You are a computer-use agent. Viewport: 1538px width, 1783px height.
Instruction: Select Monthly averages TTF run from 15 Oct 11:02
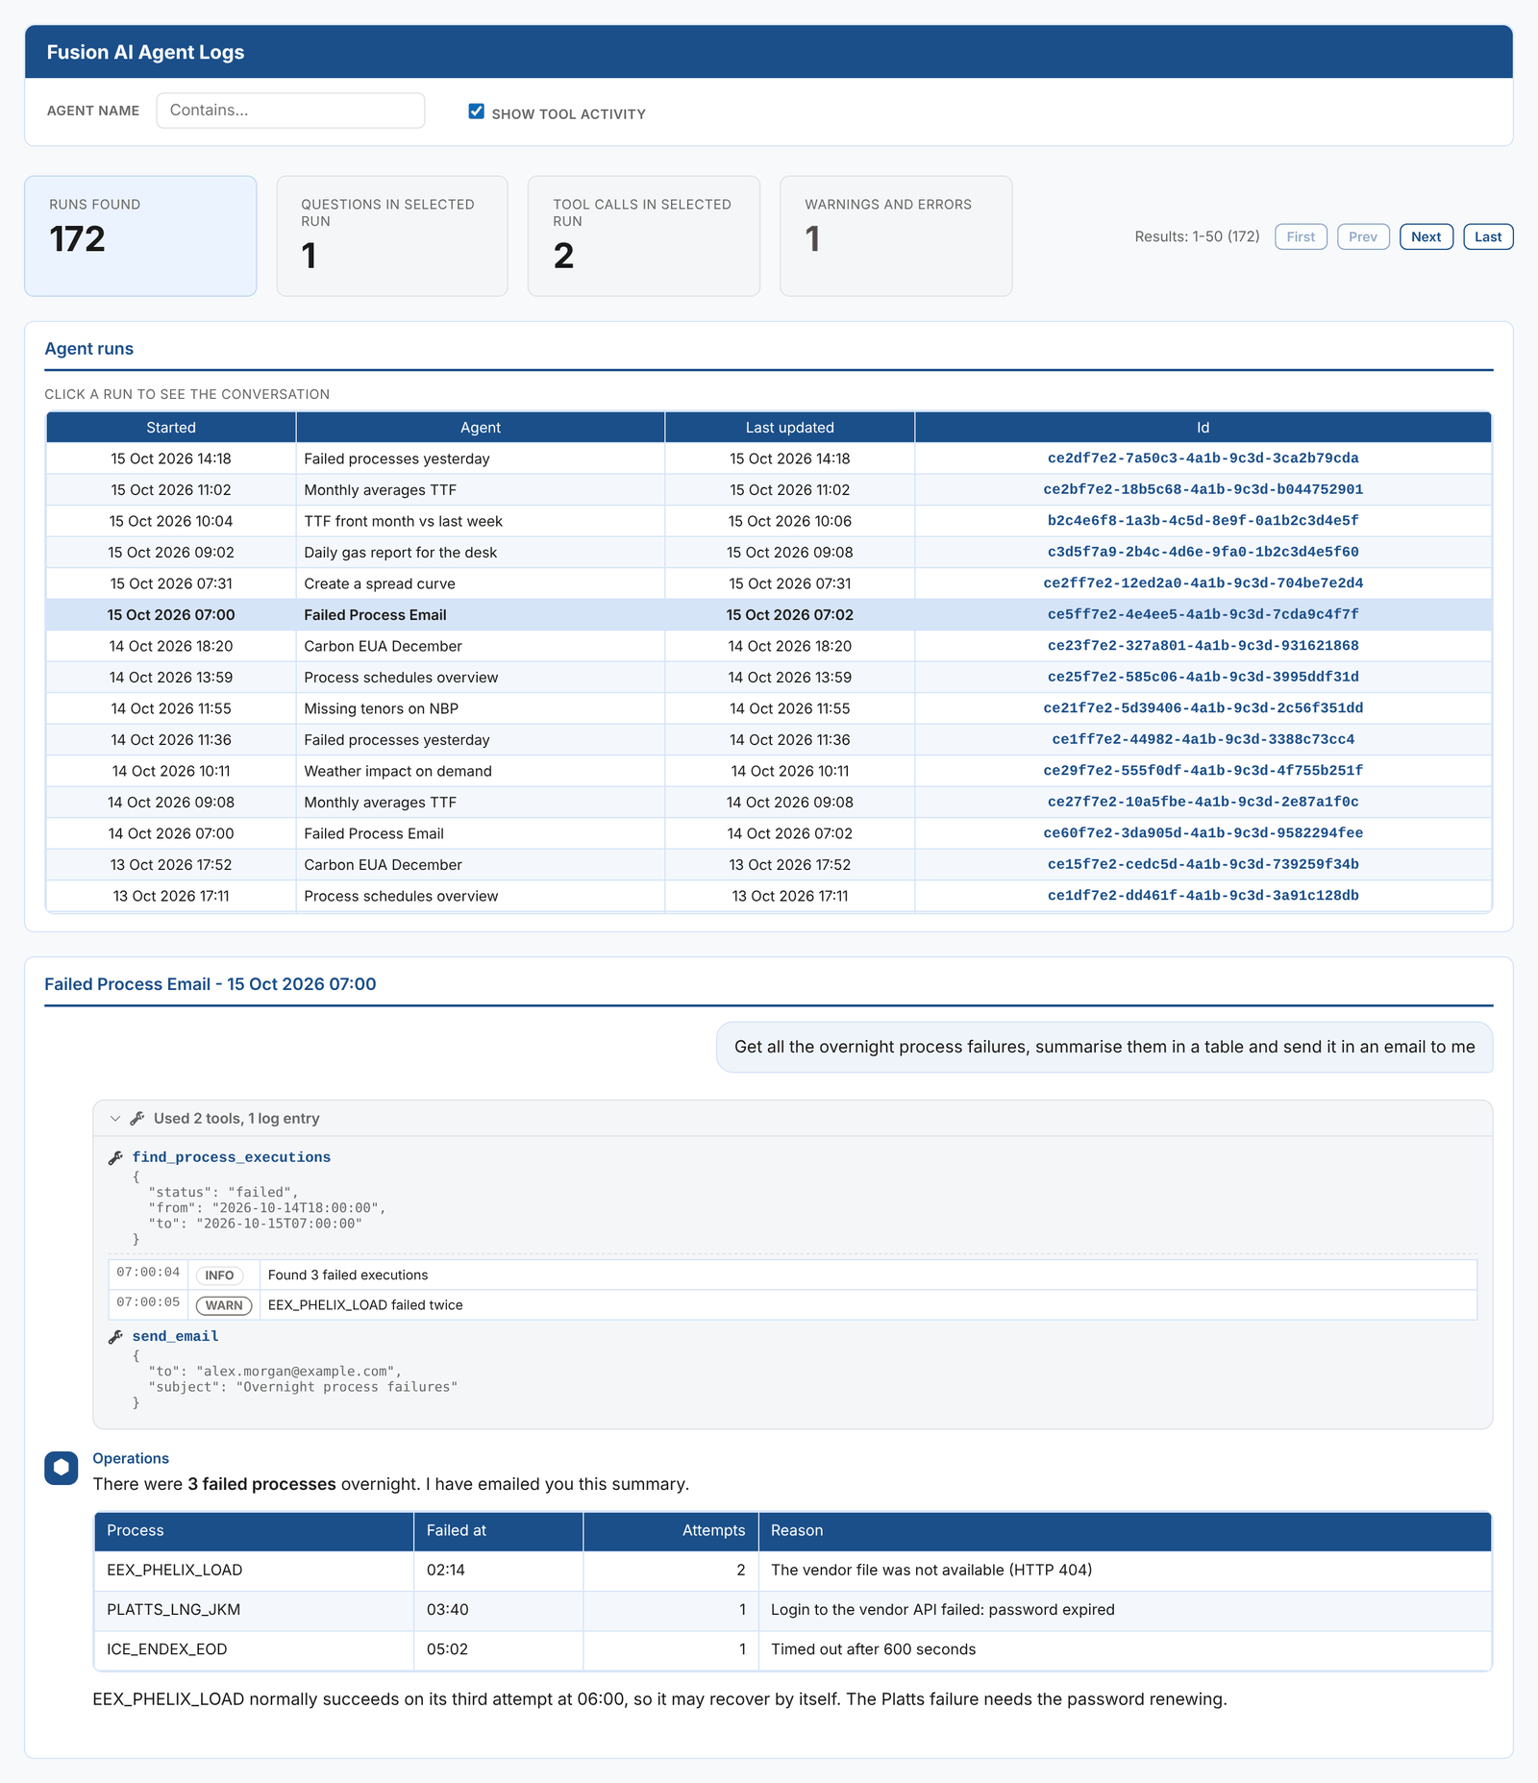tap(769, 489)
